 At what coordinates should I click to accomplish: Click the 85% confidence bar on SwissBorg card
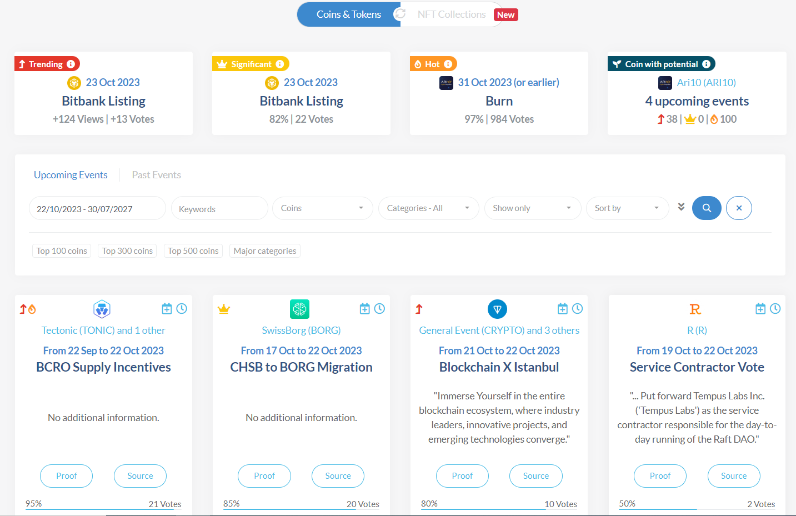pyautogui.click(x=301, y=509)
